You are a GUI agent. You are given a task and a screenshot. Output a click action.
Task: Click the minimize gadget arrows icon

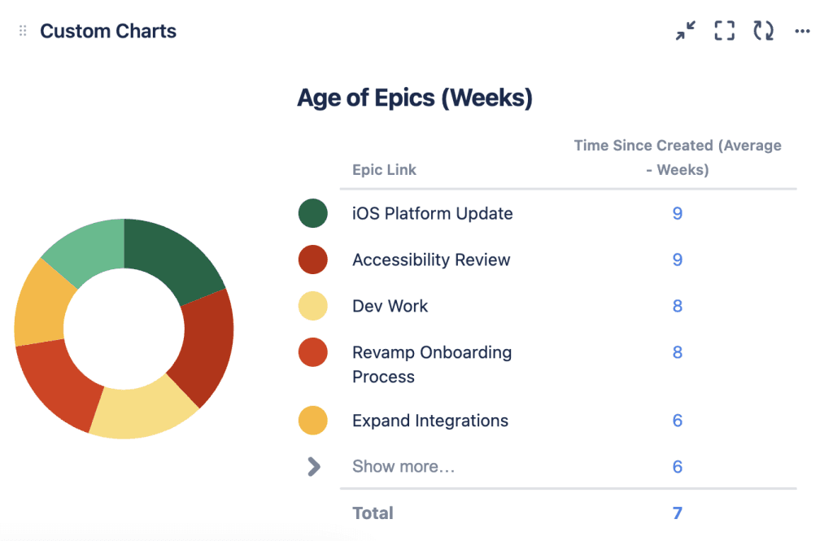click(686, 32)
